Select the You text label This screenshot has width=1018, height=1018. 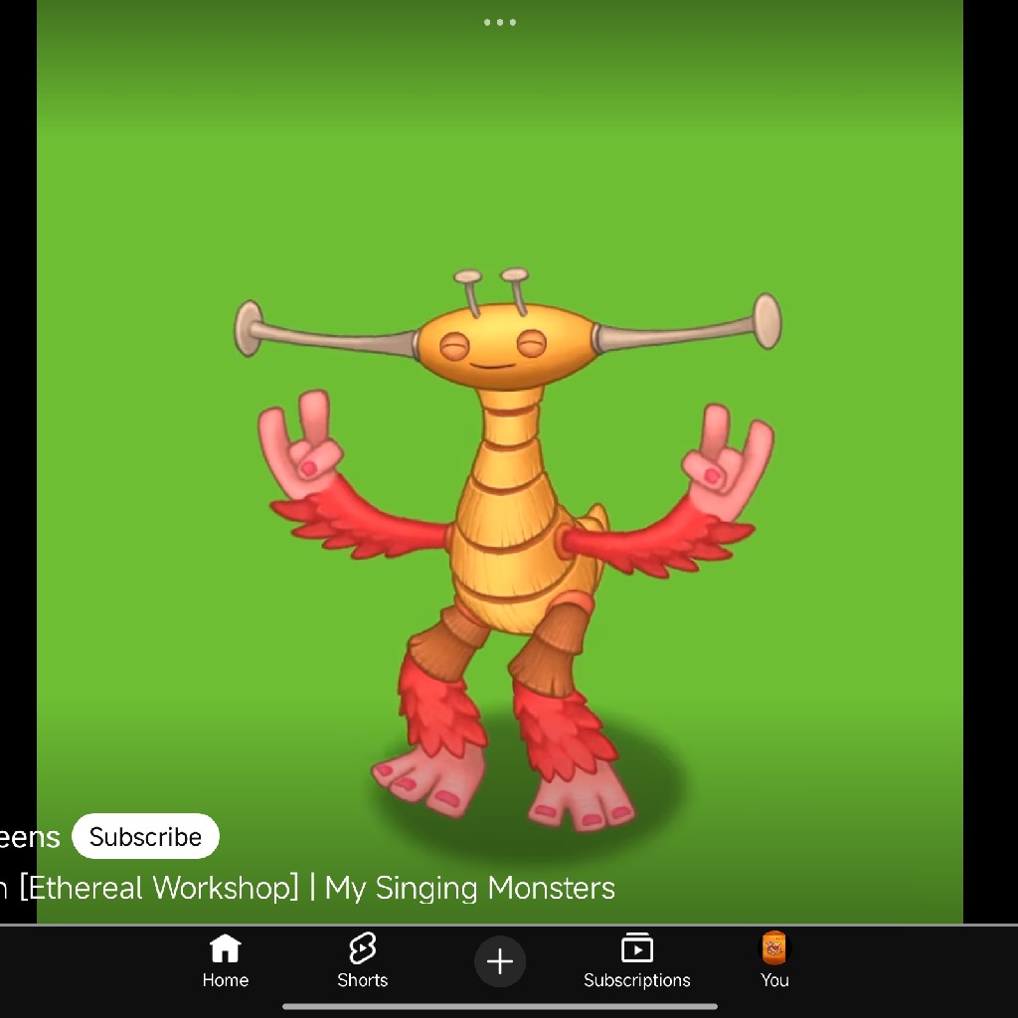click(x=774, y=979)
